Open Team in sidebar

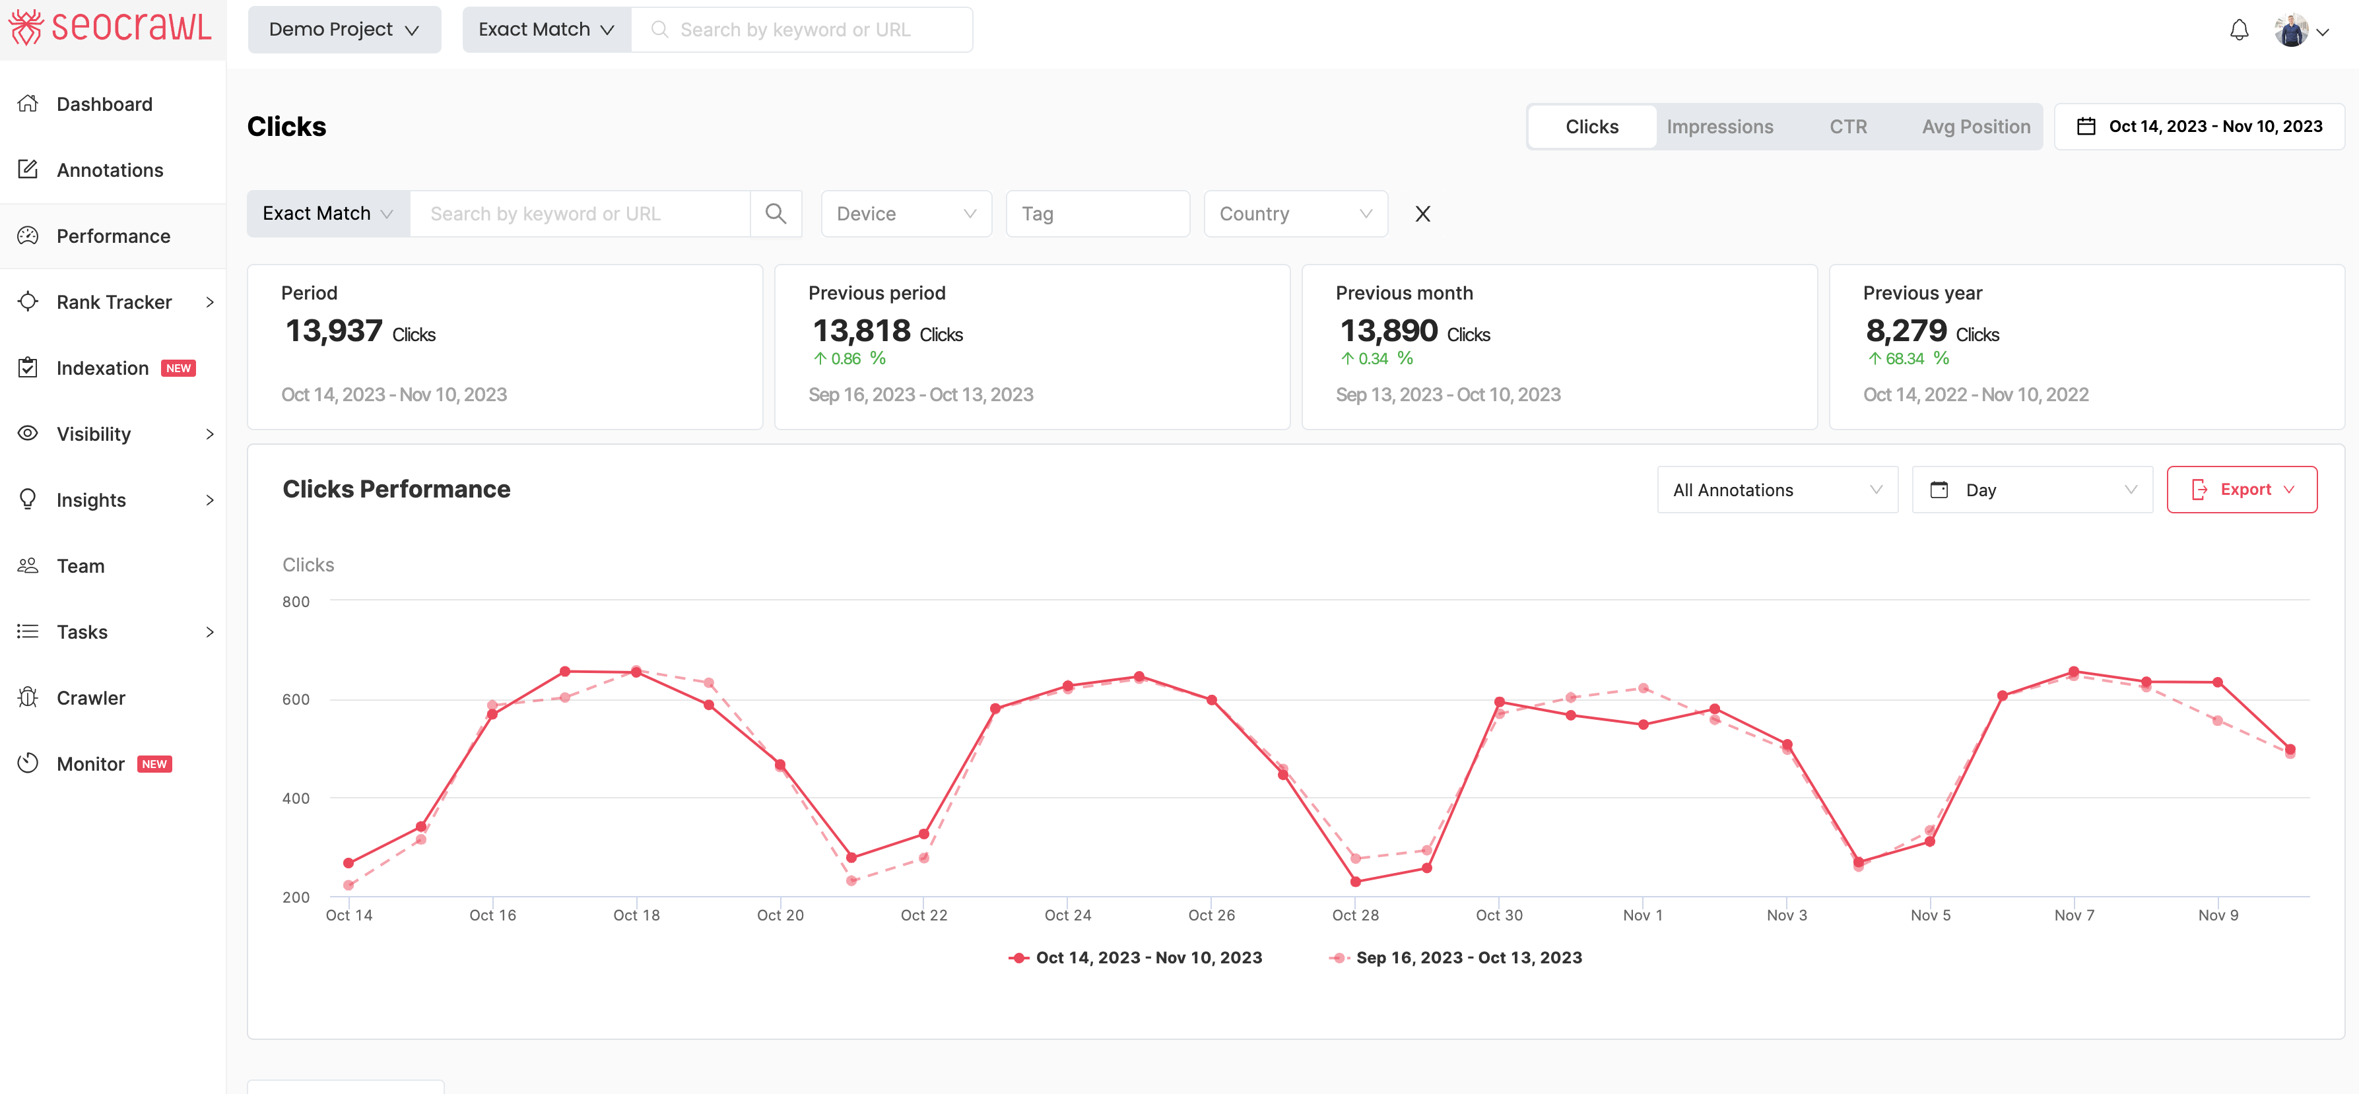point(113,565)
